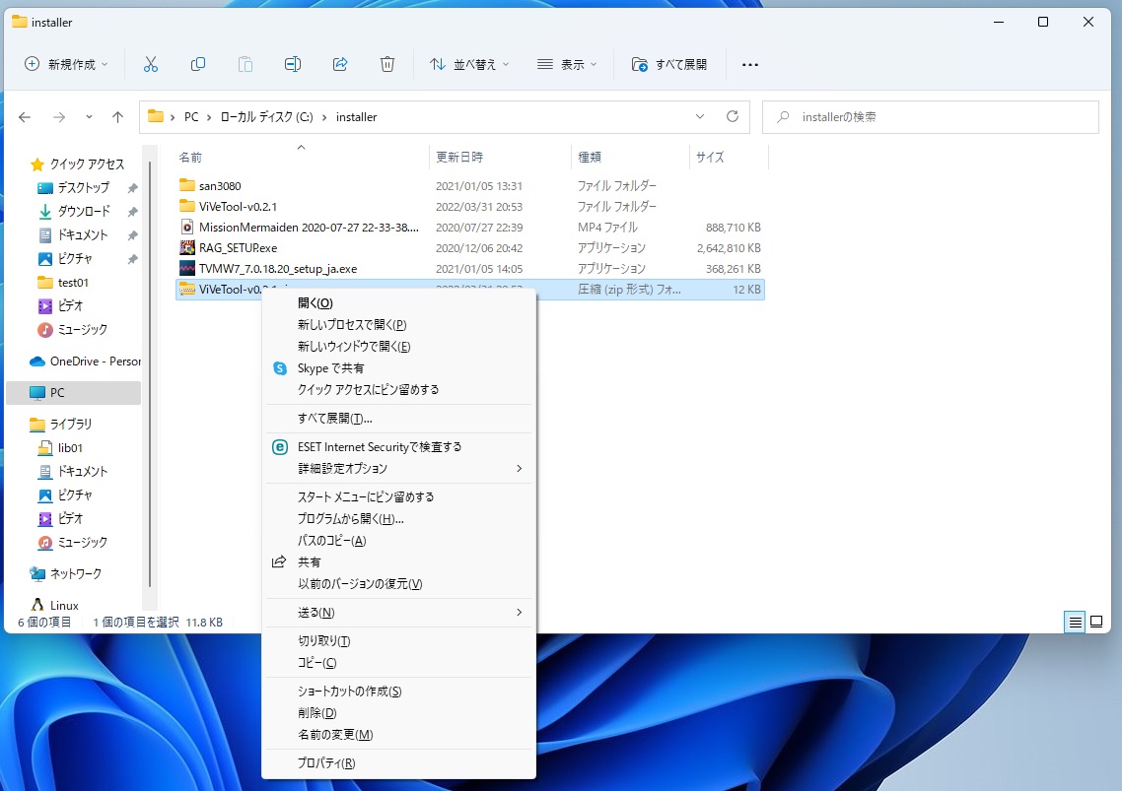This screenshot has height=791, width=1122.
Task: Choose 名前の変更(M) in context menu
Action: (x=398, y=735)
